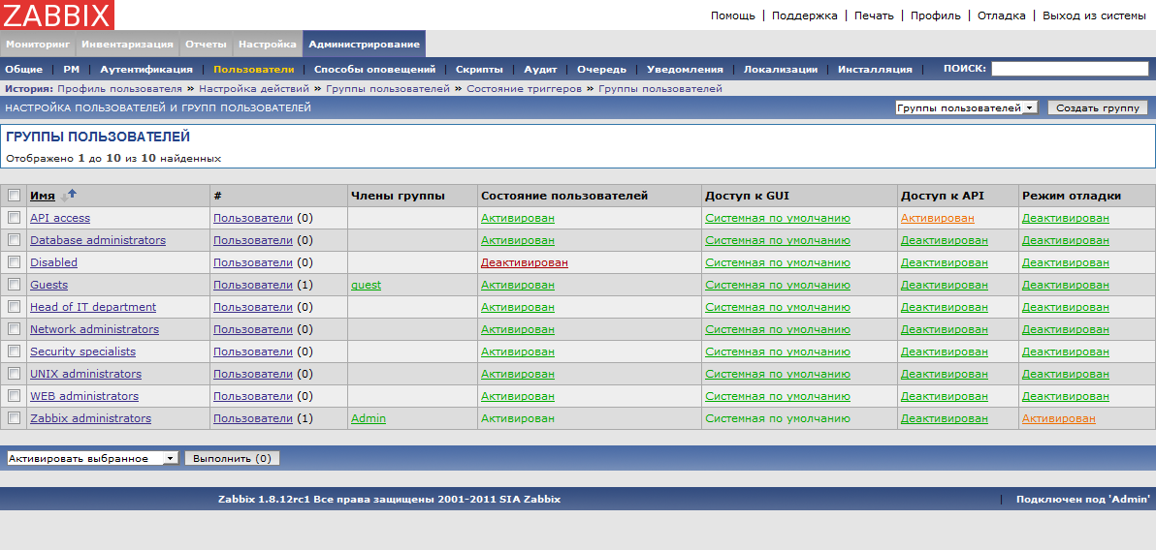The image size is (1156, 550).
Task: Go to РМ submenu
Action: tap(72, 69)
